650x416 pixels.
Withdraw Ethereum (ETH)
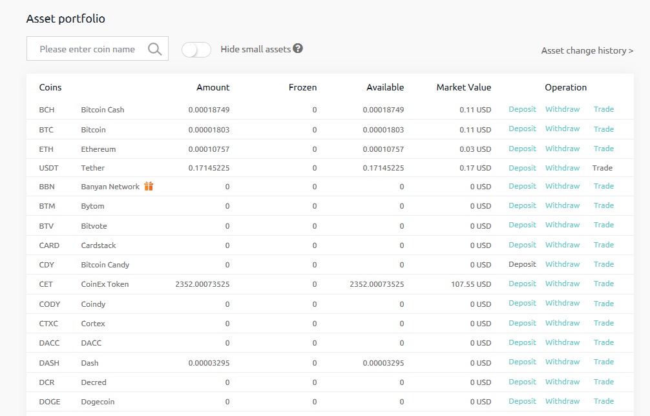563,149
